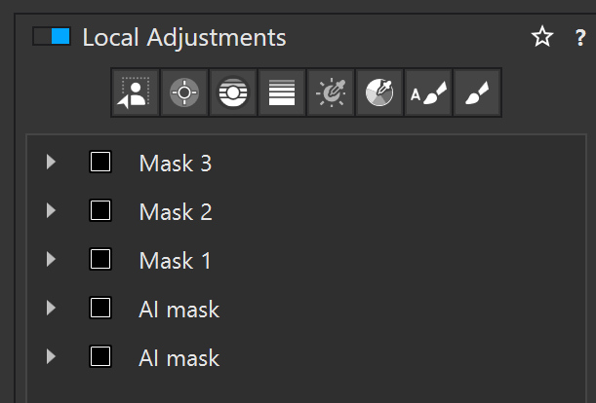Image resolution: width=596 pixels, height=403 pixels.
Task: Select the Mask 3 label in list
Action: click(175, 163)
